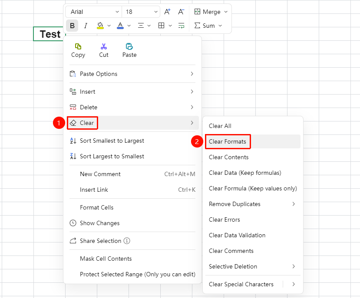This screenshot has height=298, width=360.
Task: Choose Sort Smallest to Largest
Action: [x=132, y=141]
